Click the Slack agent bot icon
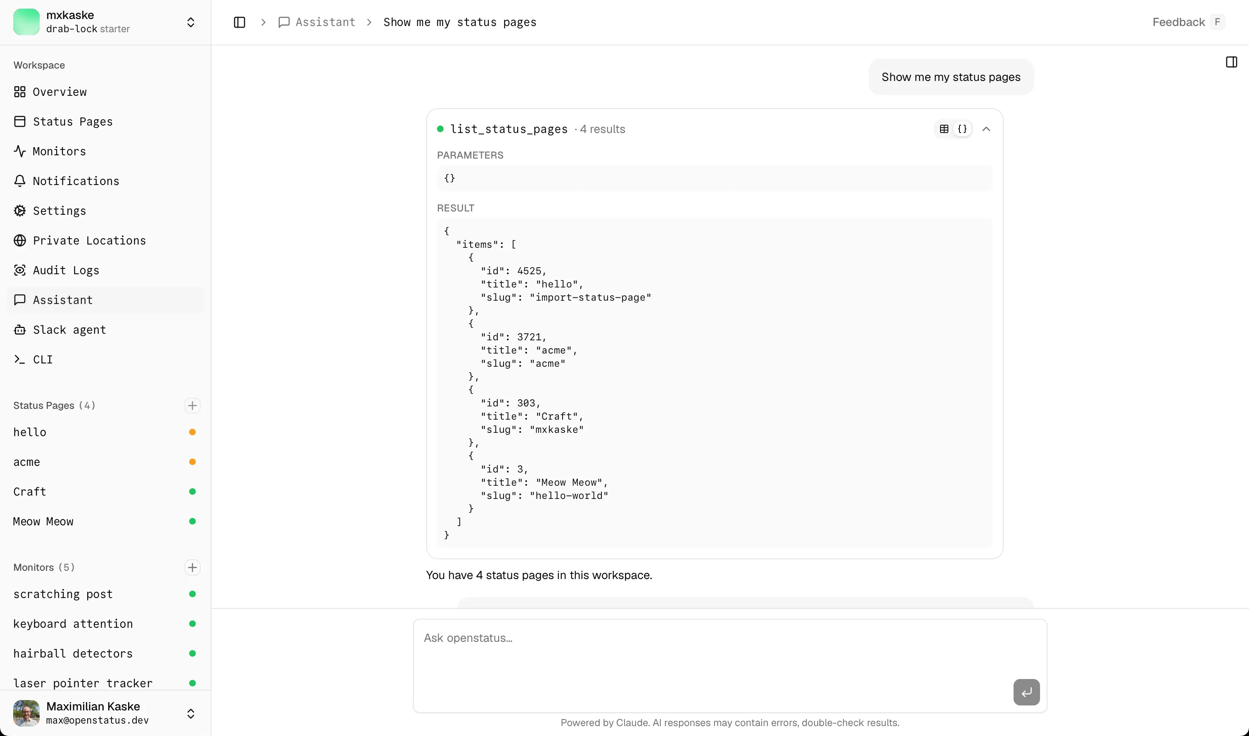 click(x=20, y=330)
